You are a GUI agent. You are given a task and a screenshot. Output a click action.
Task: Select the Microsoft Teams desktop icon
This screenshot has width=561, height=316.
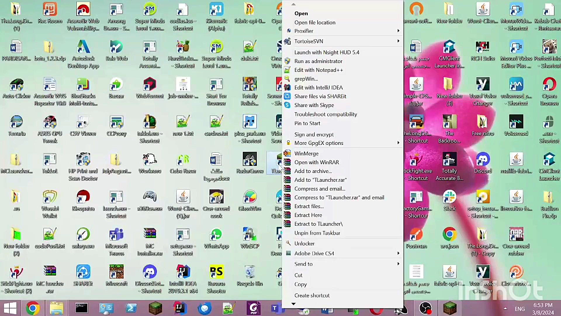point(116,241)
